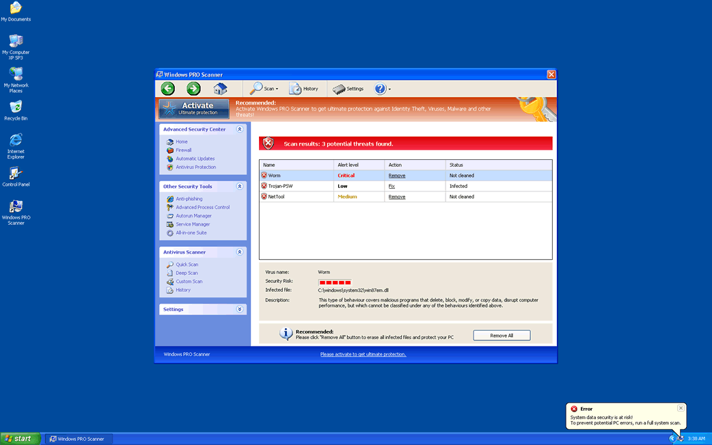Select the Trojan-PSW threat row
712x445 pixels.
(x=294, y=185)
